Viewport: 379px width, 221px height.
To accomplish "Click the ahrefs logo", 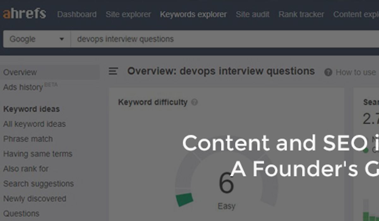I will tap(25, 14).
